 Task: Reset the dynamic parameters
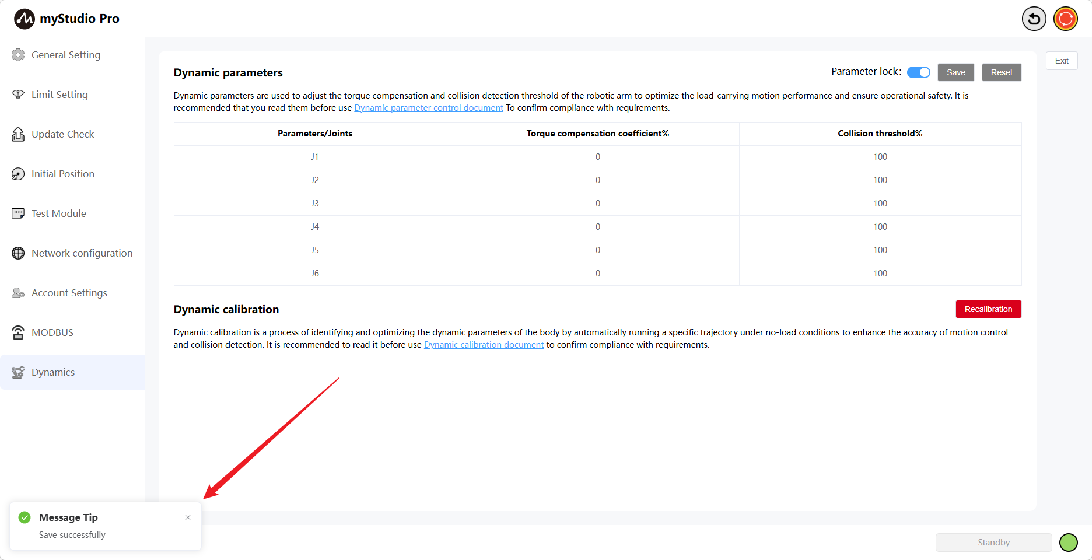[1001, 72]
